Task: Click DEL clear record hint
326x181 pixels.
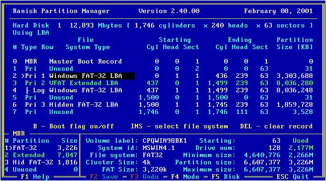Action: (x=276, y=126)
